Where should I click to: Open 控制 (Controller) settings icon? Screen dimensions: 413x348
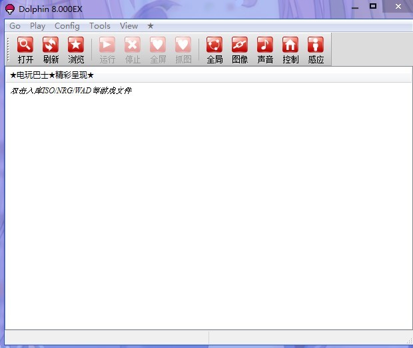click(290, 45)
